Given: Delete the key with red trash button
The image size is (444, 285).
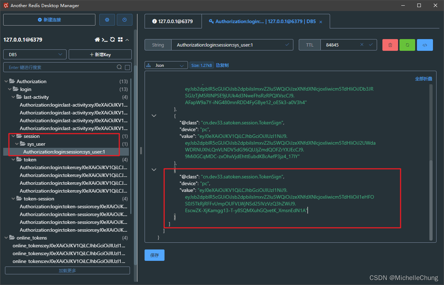Looking at the screenshot, I should click(390, 45).
